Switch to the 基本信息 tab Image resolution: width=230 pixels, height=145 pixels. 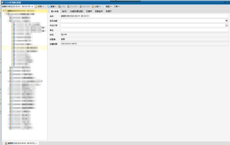point(55,11)
